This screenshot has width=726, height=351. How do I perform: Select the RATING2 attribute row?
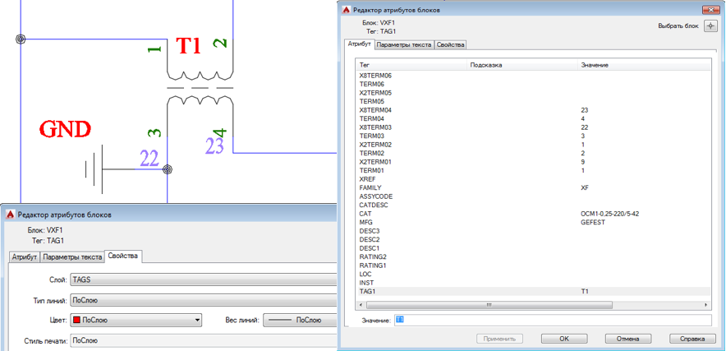tap(533, 256)
